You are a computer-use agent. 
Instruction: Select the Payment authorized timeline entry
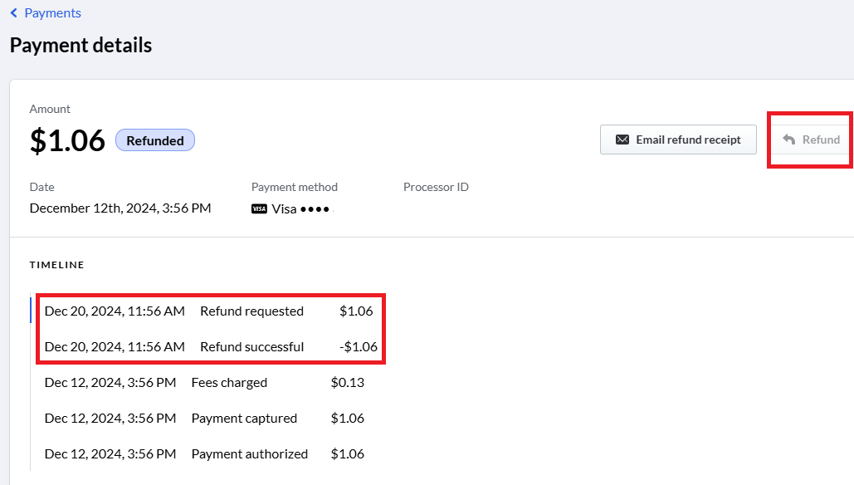click(204, 454)
